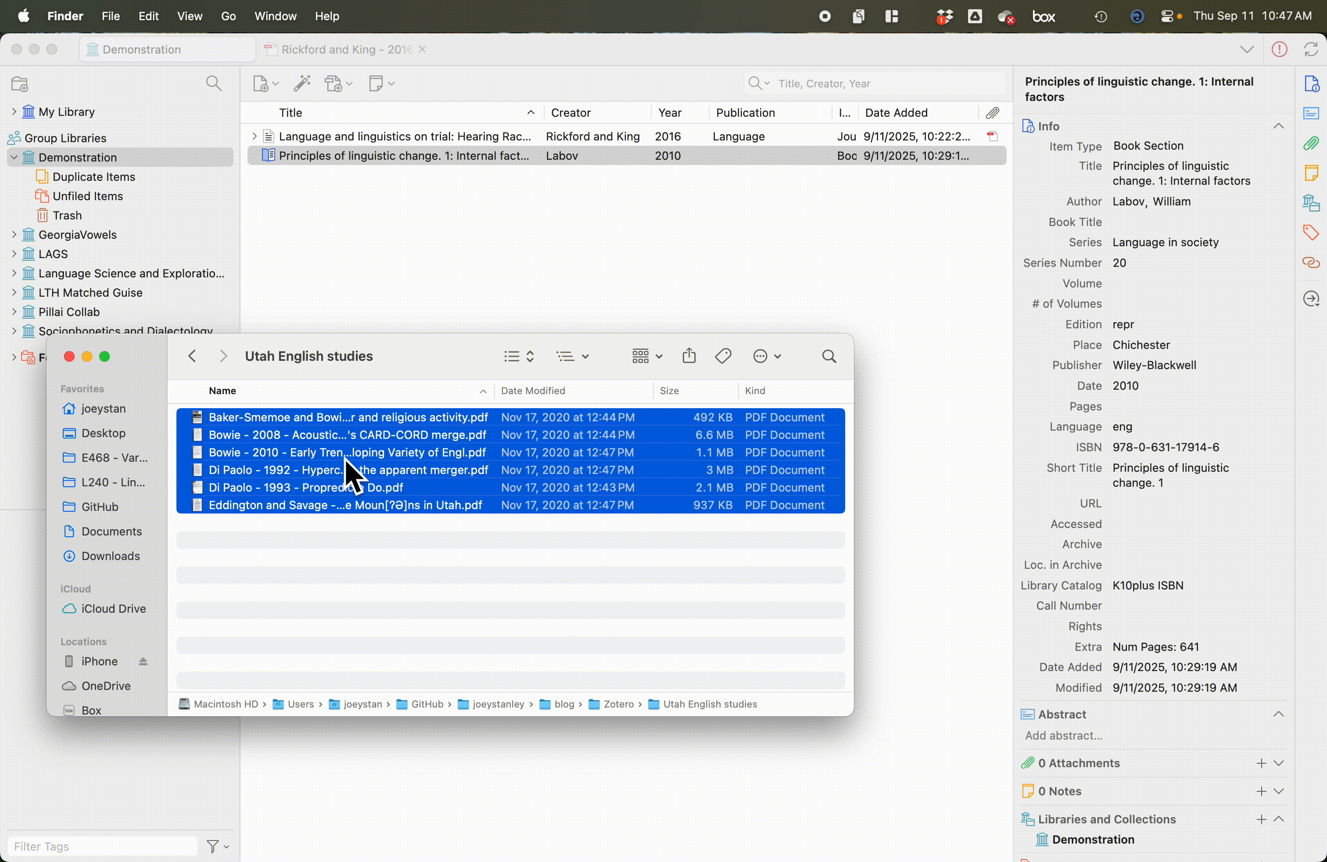Expand the Language and linguistics on trial row
This screenshot has width=1327, height=862.
pos(254,136)
